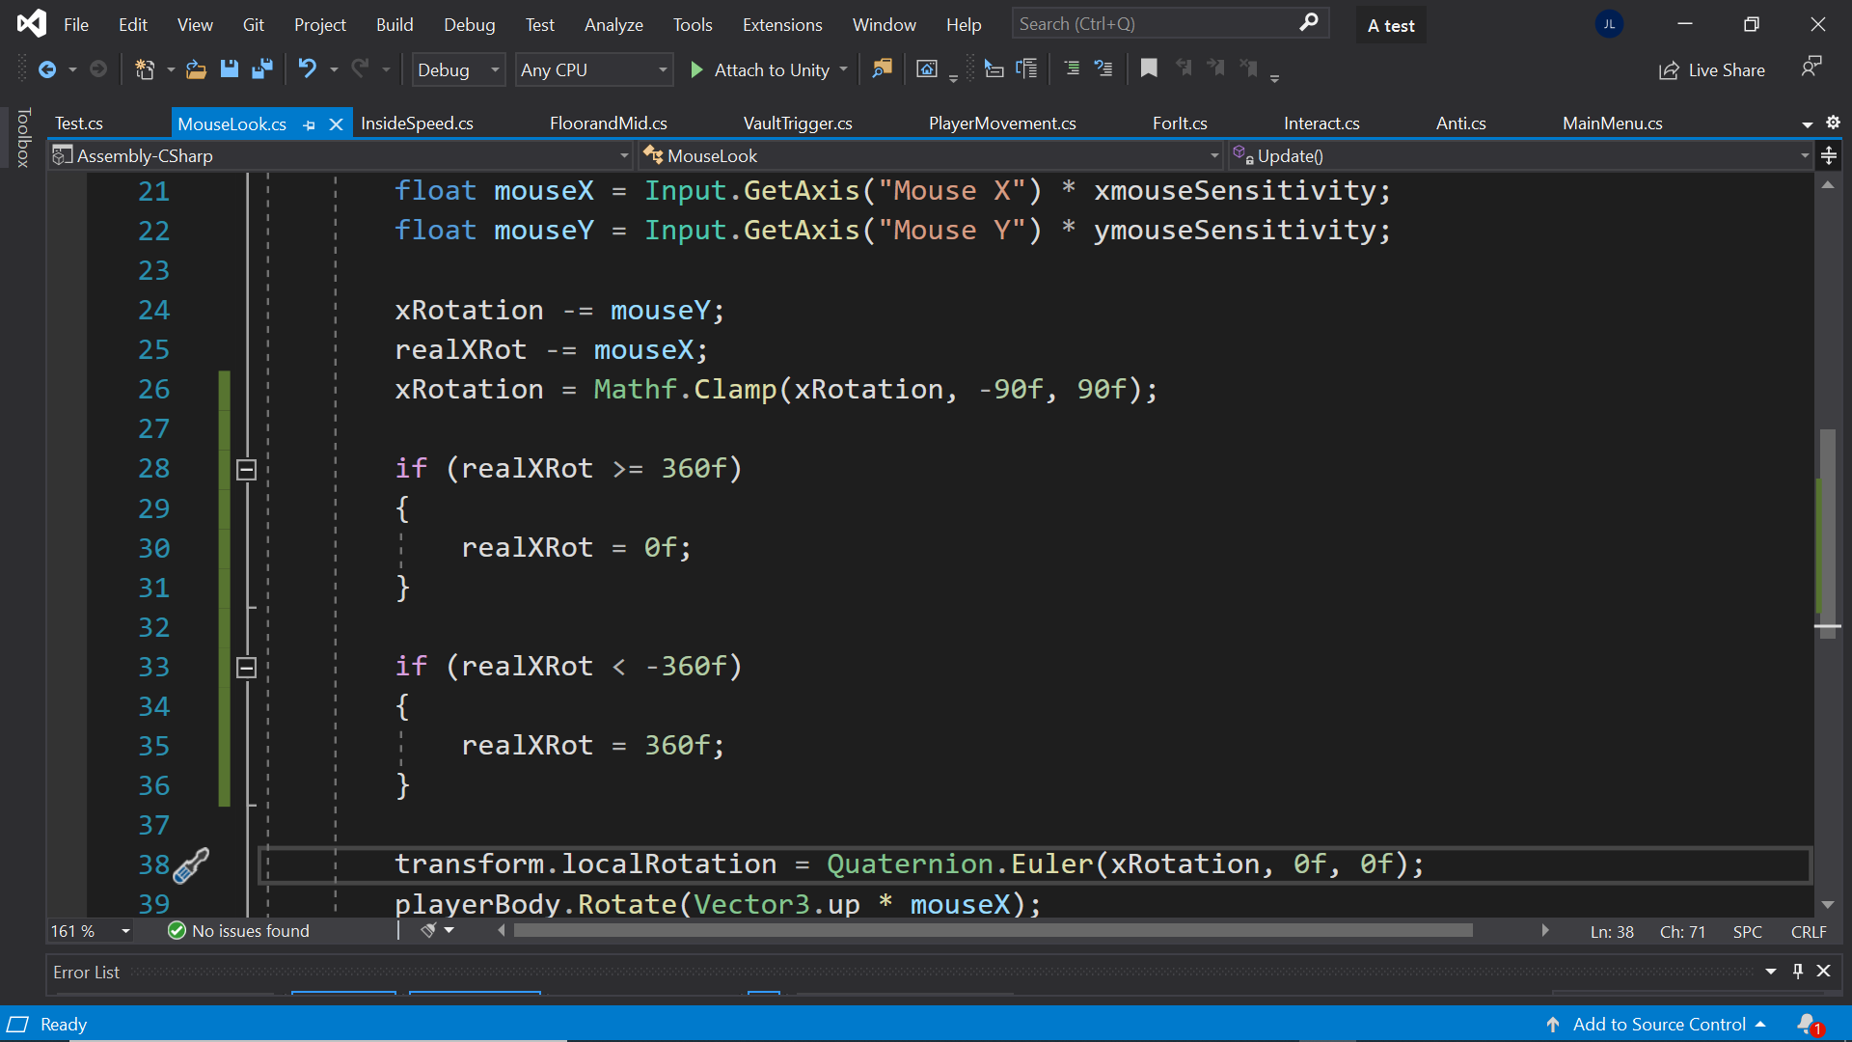This screenshot has width=1852, height=1042.
Task: Click the Open File folder icon
Action: (196, 69)
